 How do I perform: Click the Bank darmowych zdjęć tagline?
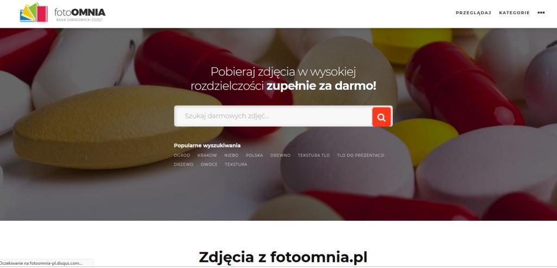point(79,20)
